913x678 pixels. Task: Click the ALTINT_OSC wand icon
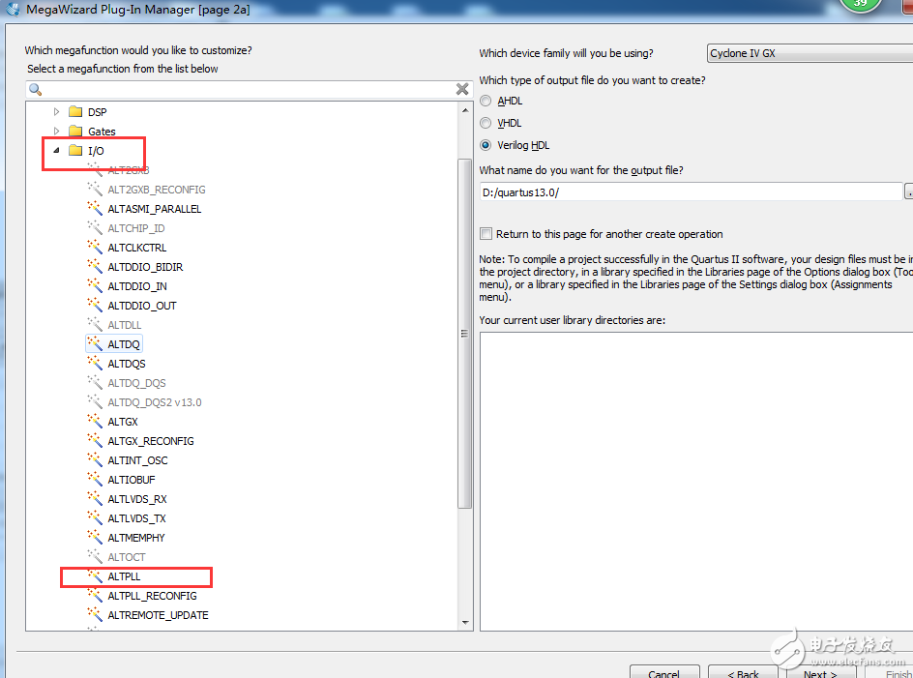(95, 459)
